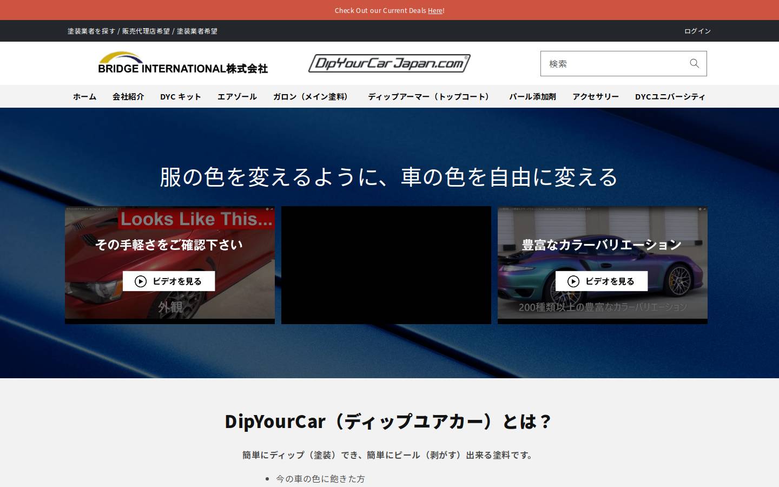The image size is (779, 487).
Task: Open DYCユニバーシティ menu item
Action: 670,96
